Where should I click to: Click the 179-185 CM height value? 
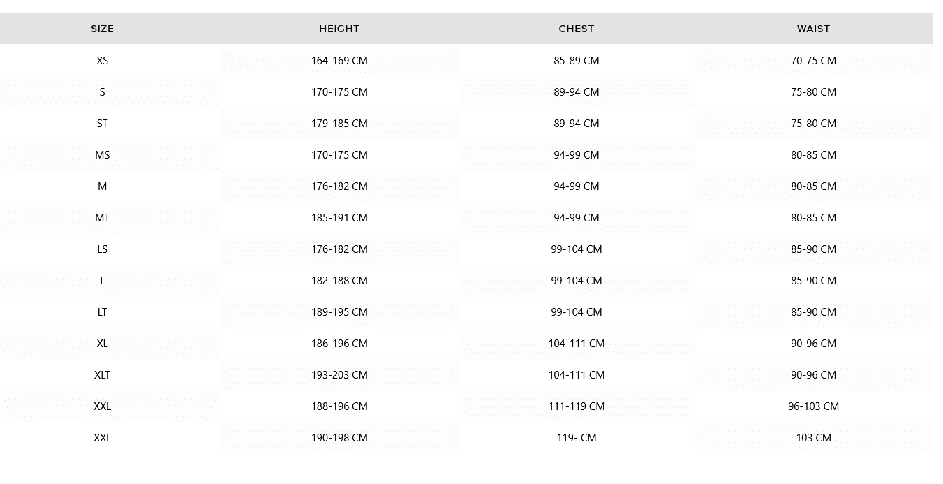click(339, 124)
